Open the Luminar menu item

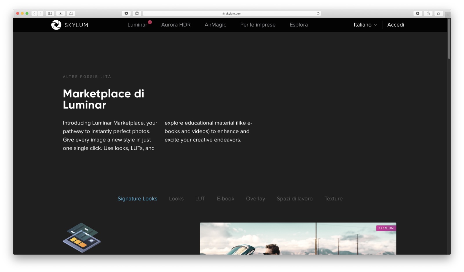(x=137, y=25)
